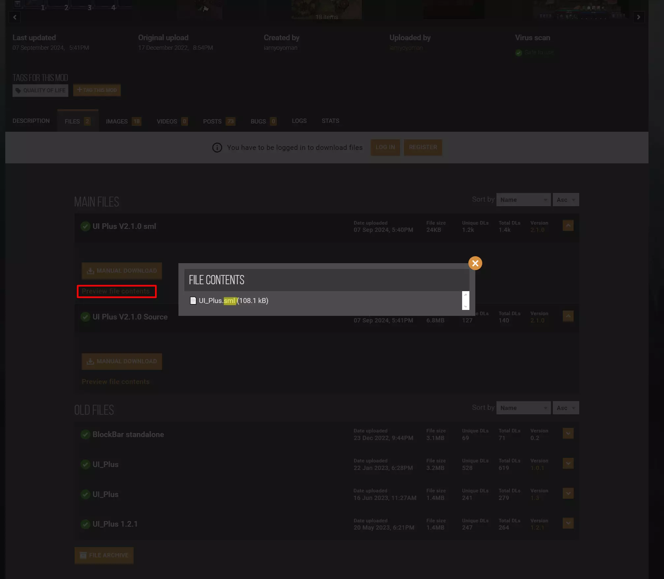Click the Register button
This screenshot has width=664, height=579.
tap(423, 147)
